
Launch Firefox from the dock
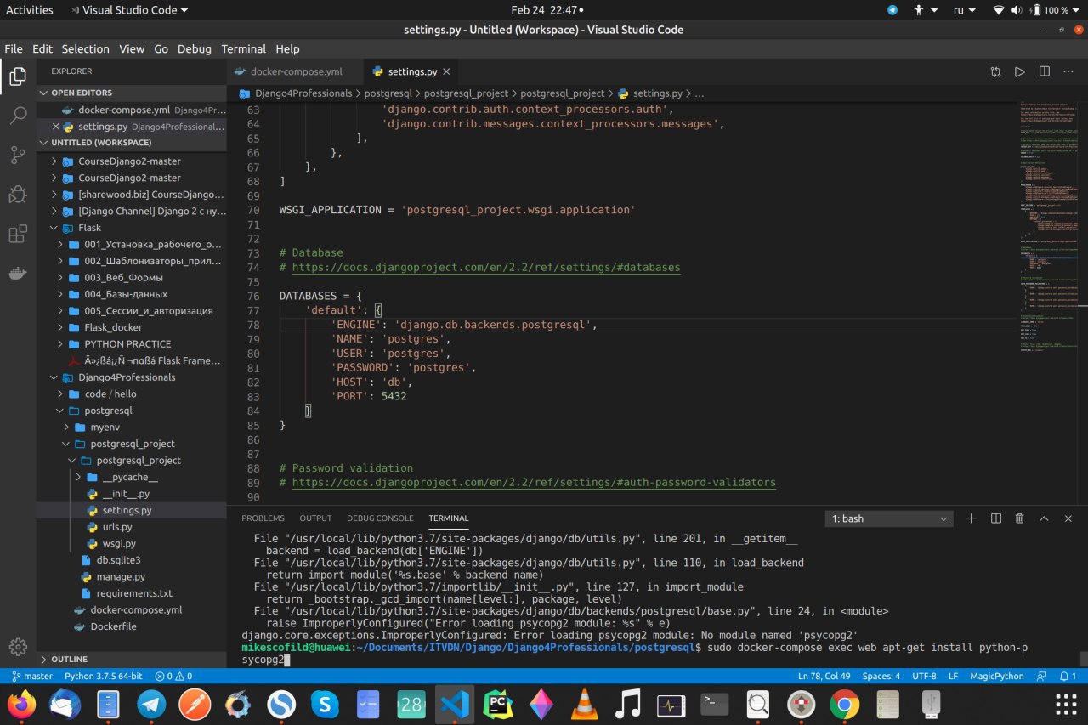[22, 705]
